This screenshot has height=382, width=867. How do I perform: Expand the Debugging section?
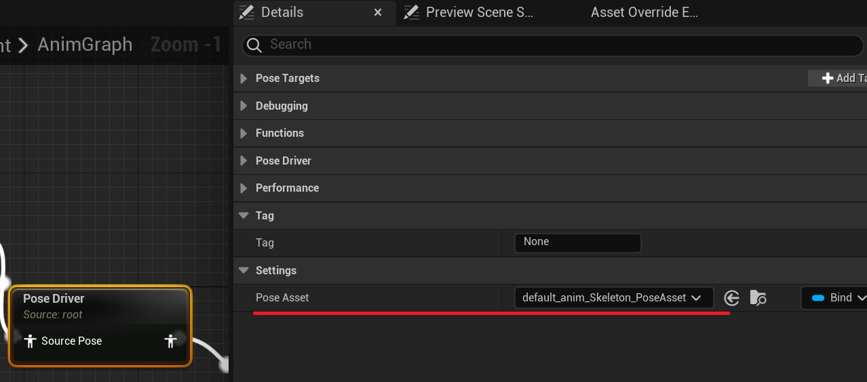[x=244, y=106]
